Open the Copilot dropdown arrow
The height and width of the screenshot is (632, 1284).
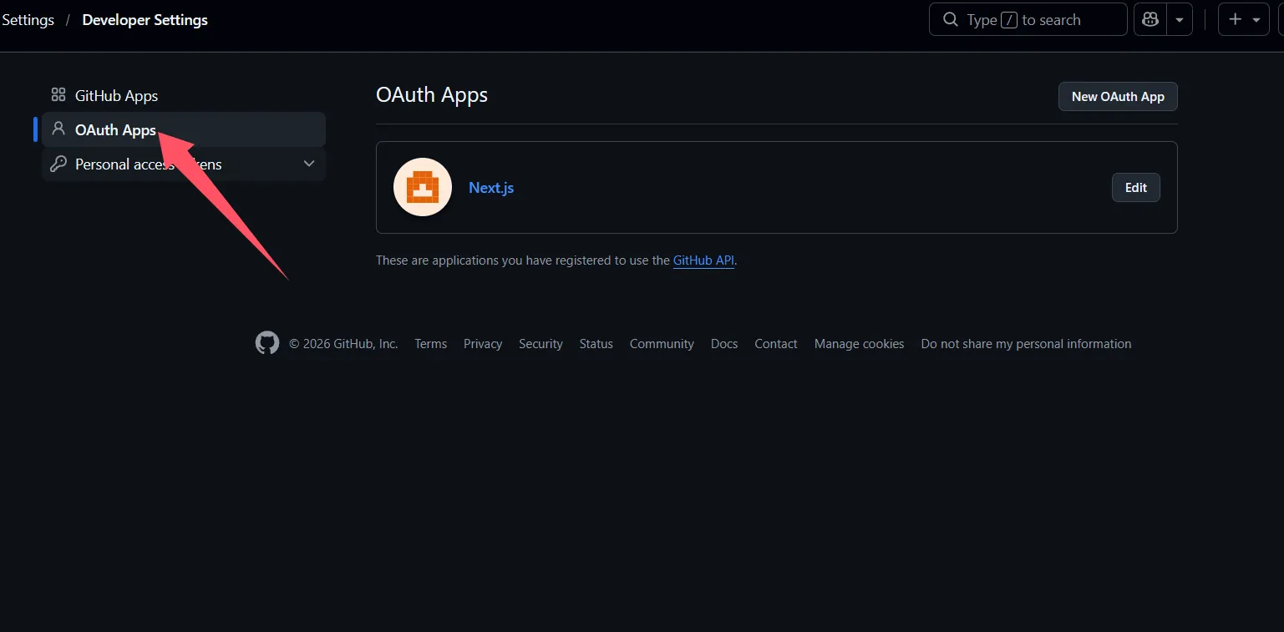click(1179, 19)
